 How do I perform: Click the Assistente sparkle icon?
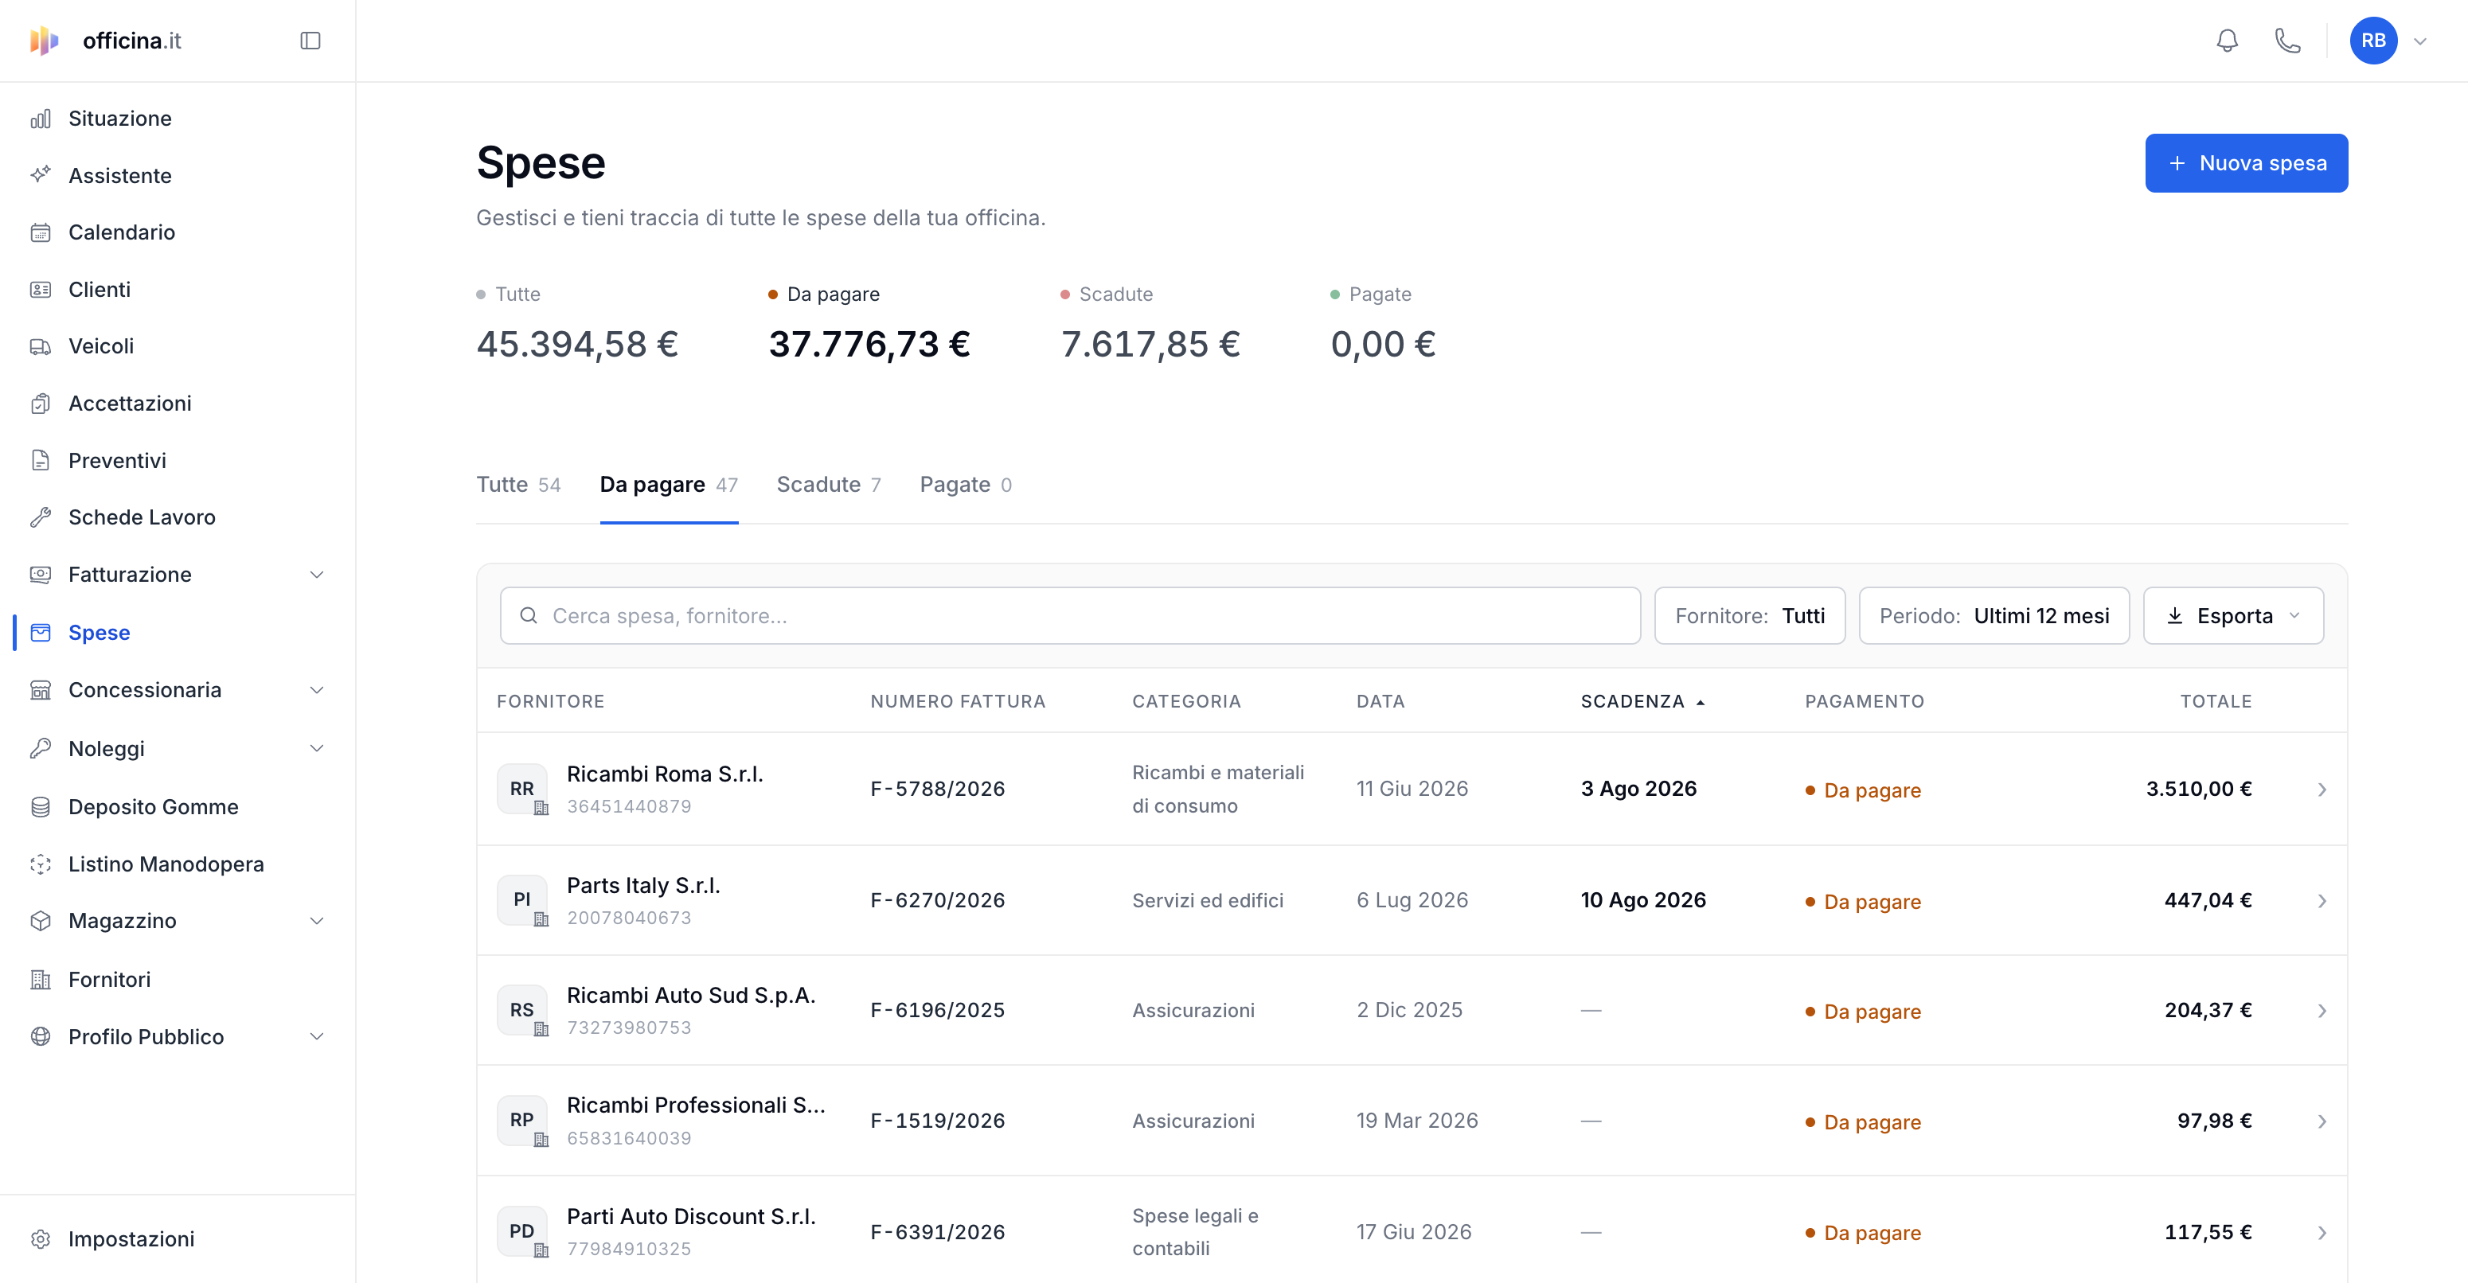41,175
